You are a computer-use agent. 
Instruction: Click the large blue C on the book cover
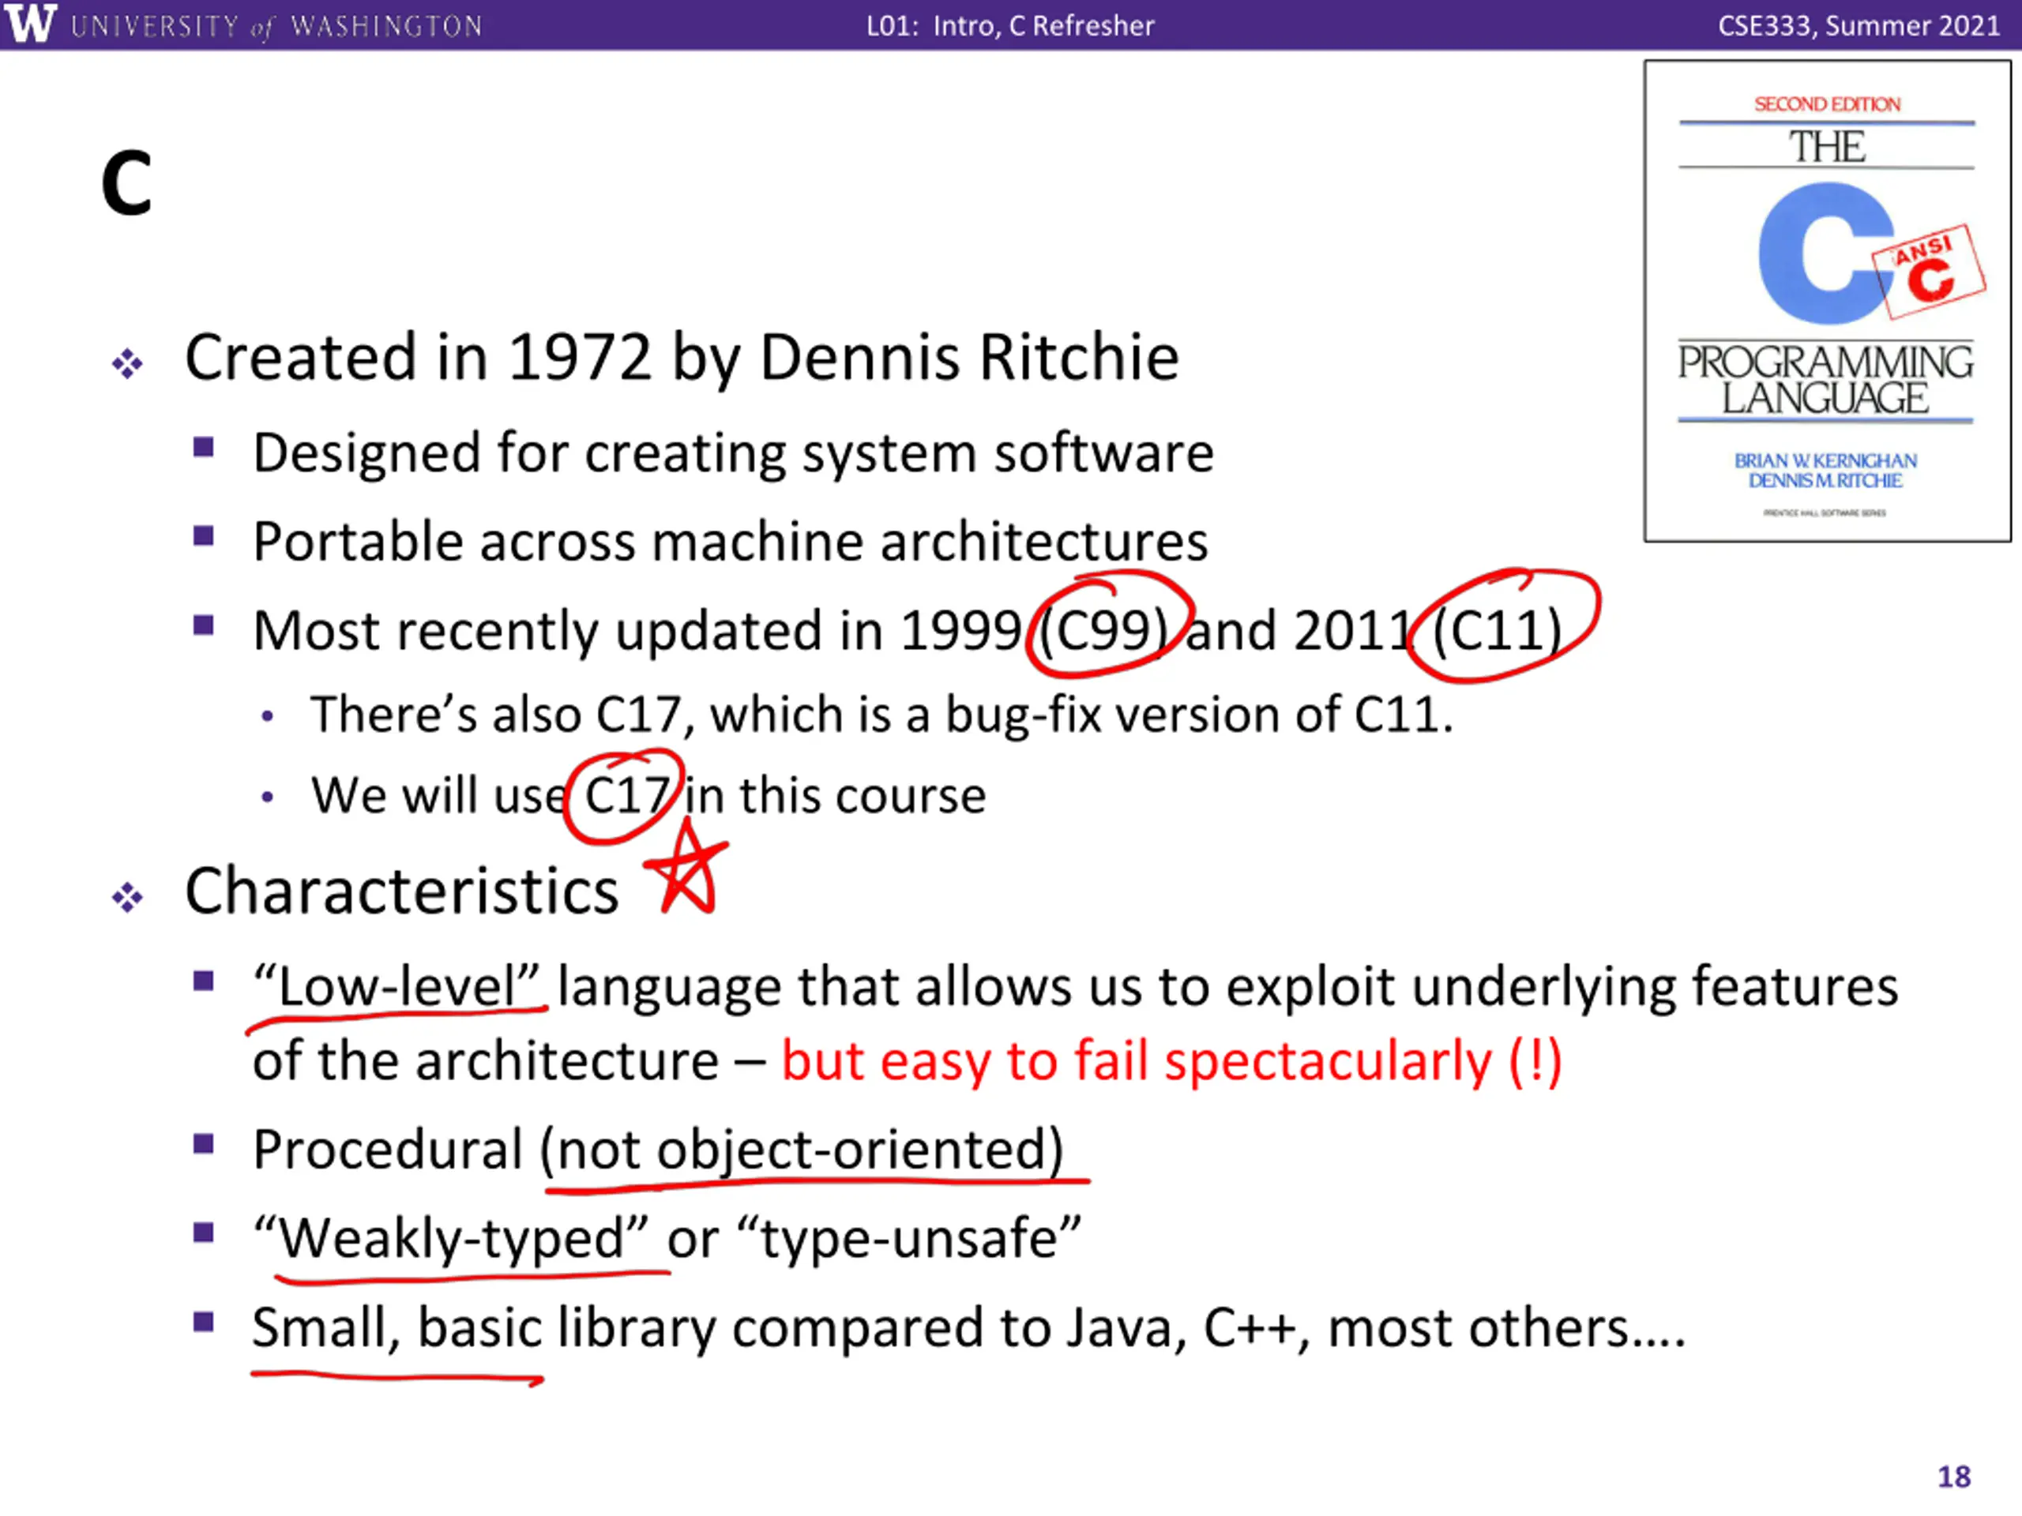pos(1825,253)
